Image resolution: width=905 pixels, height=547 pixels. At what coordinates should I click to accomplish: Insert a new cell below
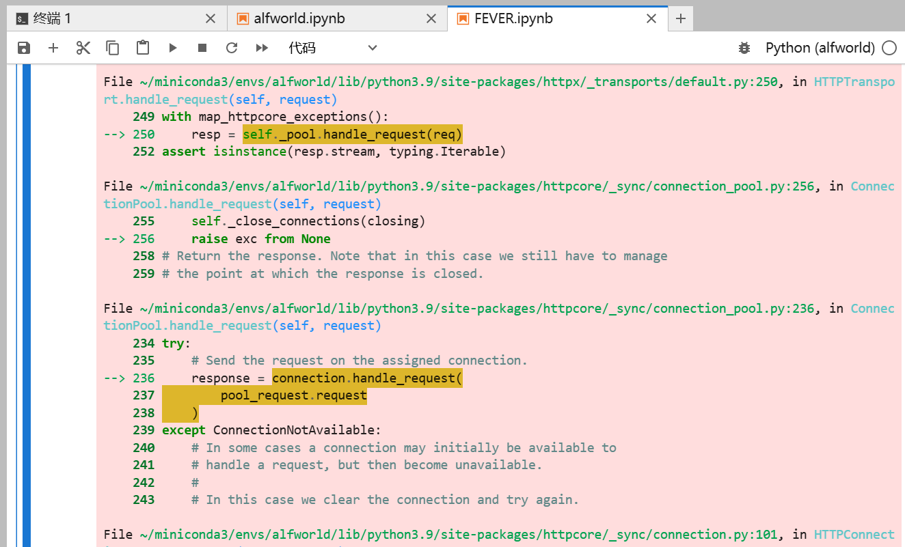pos(53,48)
